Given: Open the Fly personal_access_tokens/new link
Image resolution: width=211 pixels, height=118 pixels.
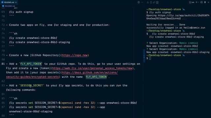Looking at the screenshot, I should point(92,68).
